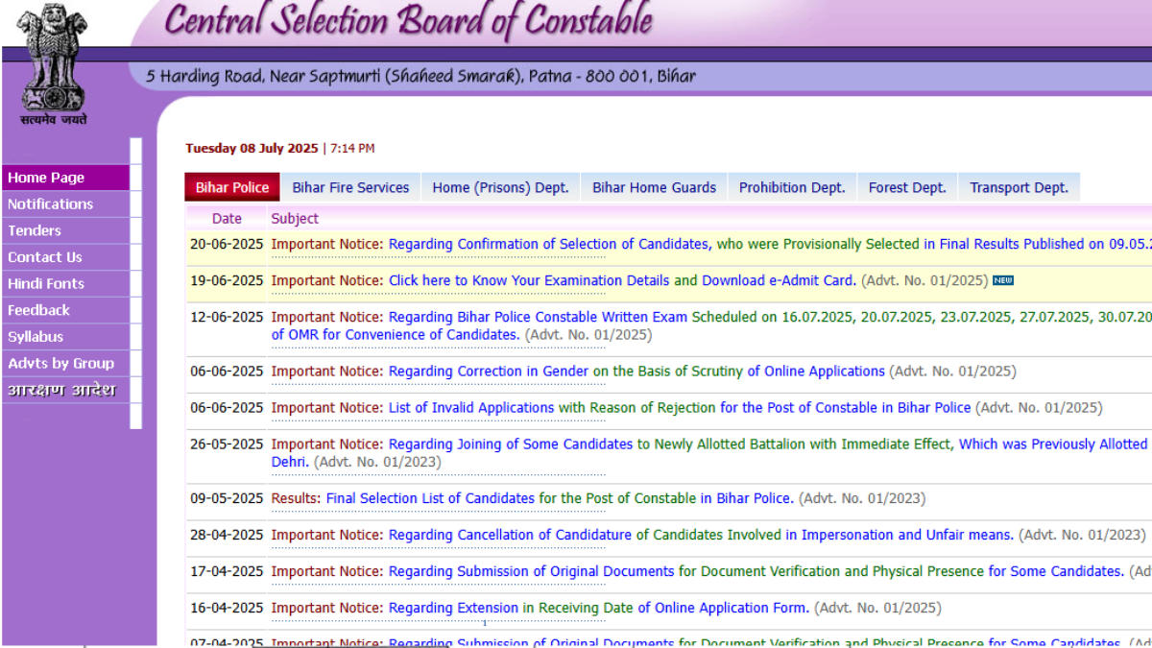
Task: Click the Date column header
Action: pyautogui.click(x=227, y=218)
